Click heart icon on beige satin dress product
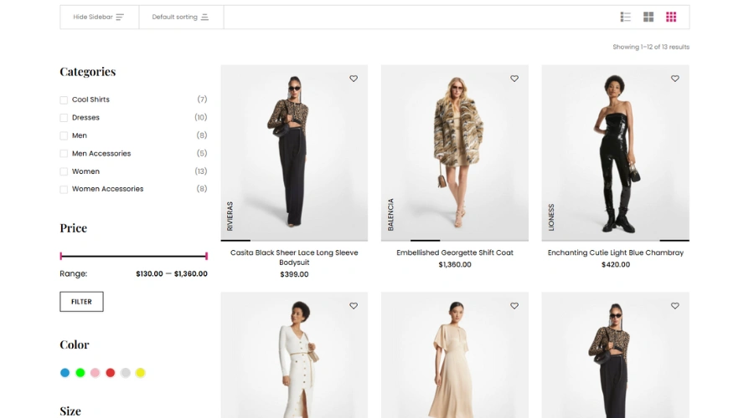Viewport: 754px width, 418px height. point(514,306)
